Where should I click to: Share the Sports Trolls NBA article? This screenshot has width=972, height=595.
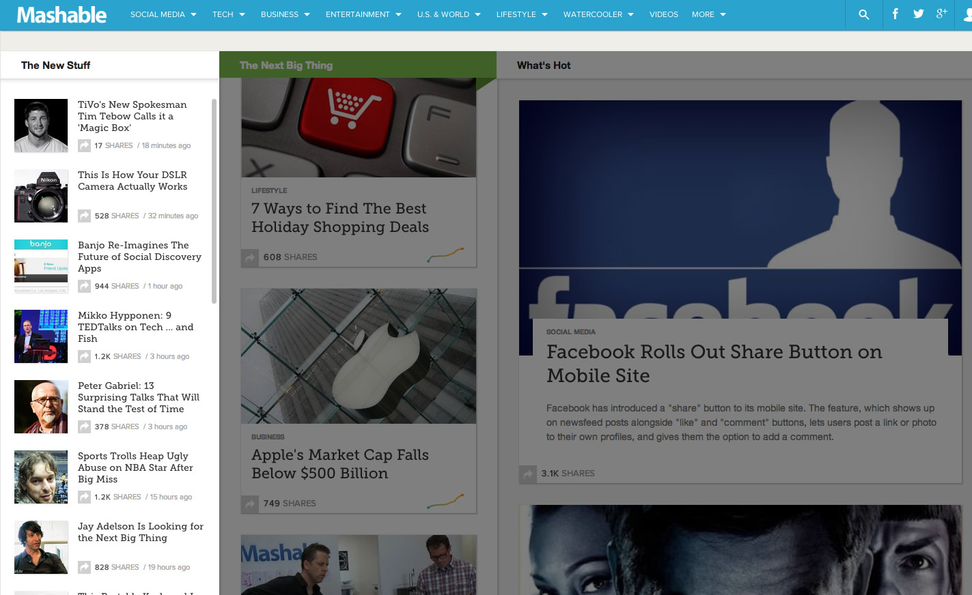pyautogui.click(x=84, y=497)
